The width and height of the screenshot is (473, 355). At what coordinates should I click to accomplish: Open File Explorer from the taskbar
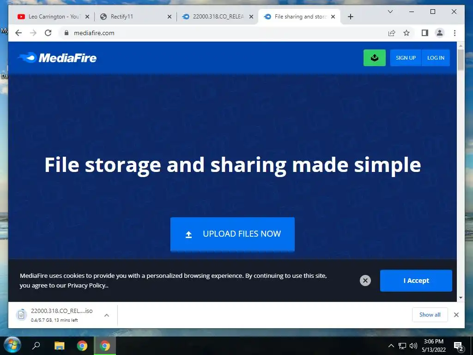59,345
